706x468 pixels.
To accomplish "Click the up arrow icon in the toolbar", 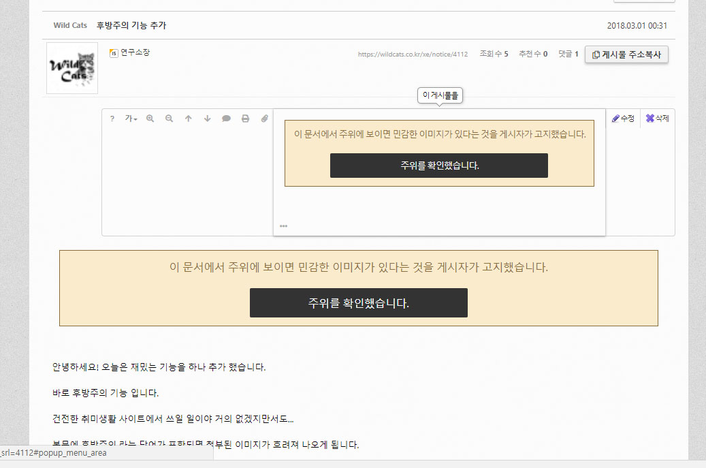I will click(x=189, y=118).
